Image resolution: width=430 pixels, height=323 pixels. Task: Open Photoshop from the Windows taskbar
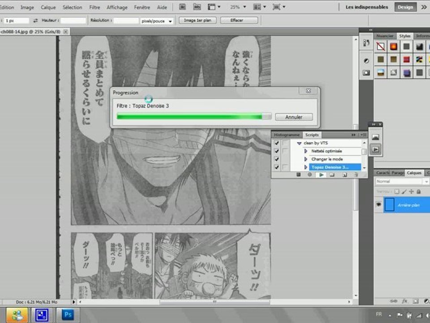(68, 315)
